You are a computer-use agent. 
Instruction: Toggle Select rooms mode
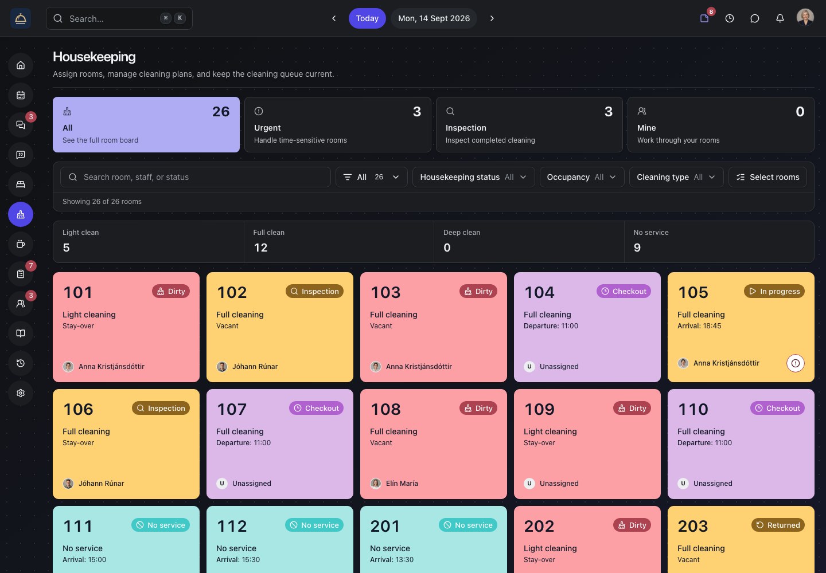(x=767, y=177)
